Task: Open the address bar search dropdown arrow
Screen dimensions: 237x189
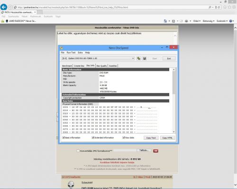Action: click(213, 7)
